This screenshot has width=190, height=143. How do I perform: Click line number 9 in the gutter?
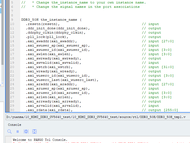coord(12,20)
